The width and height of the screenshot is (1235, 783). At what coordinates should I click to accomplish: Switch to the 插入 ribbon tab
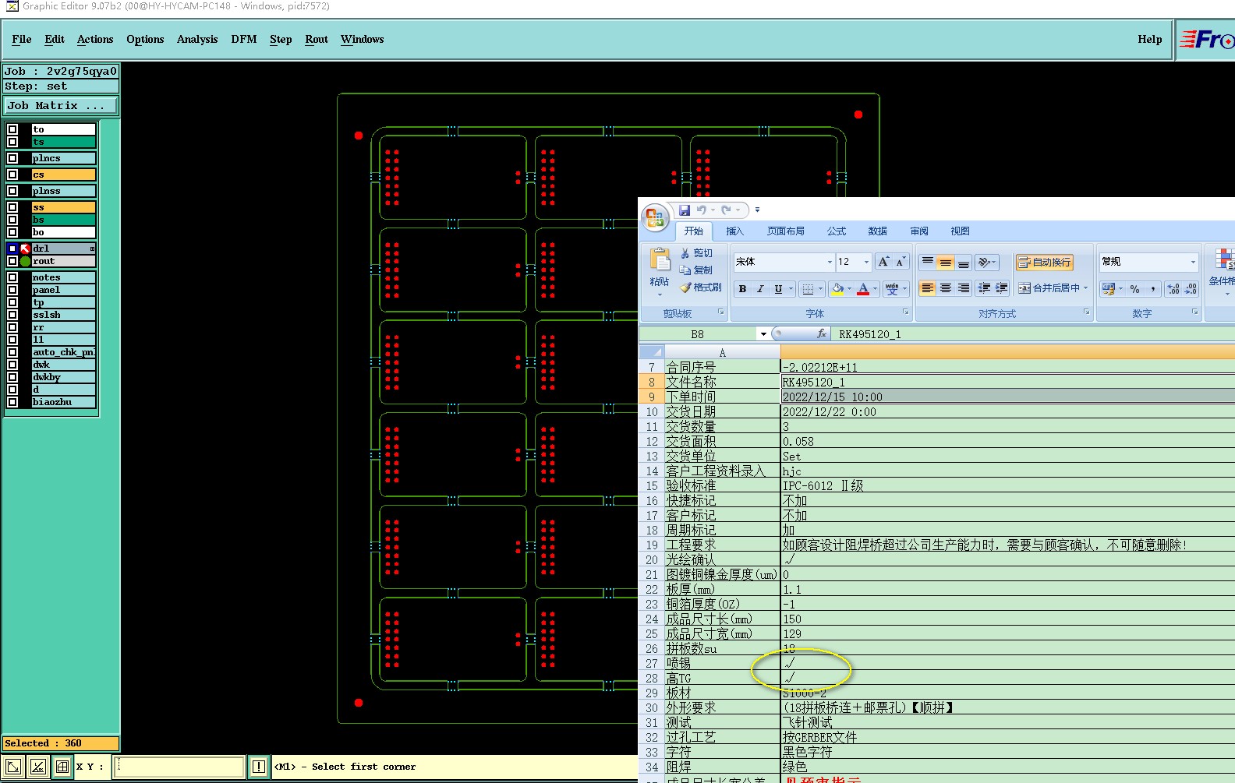[734, 231]
